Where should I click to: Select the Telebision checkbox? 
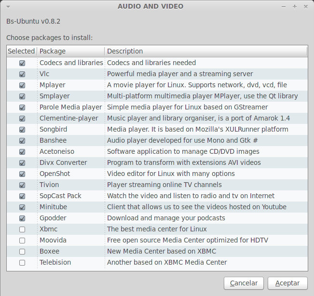22,263
